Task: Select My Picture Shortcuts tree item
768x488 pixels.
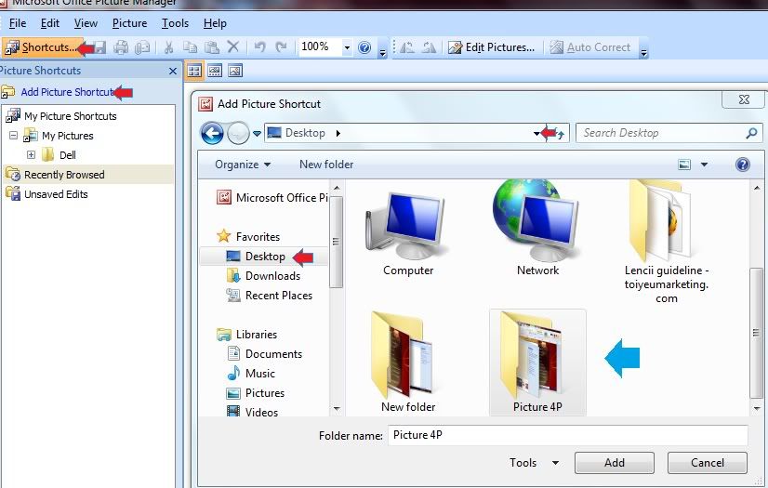Action: tap(71, 116)
